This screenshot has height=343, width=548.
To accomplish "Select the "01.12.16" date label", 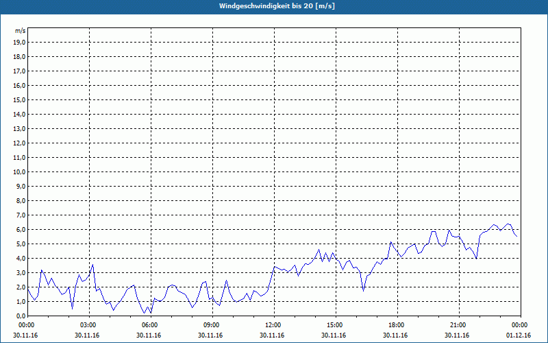I will click(x=519, y=335).
